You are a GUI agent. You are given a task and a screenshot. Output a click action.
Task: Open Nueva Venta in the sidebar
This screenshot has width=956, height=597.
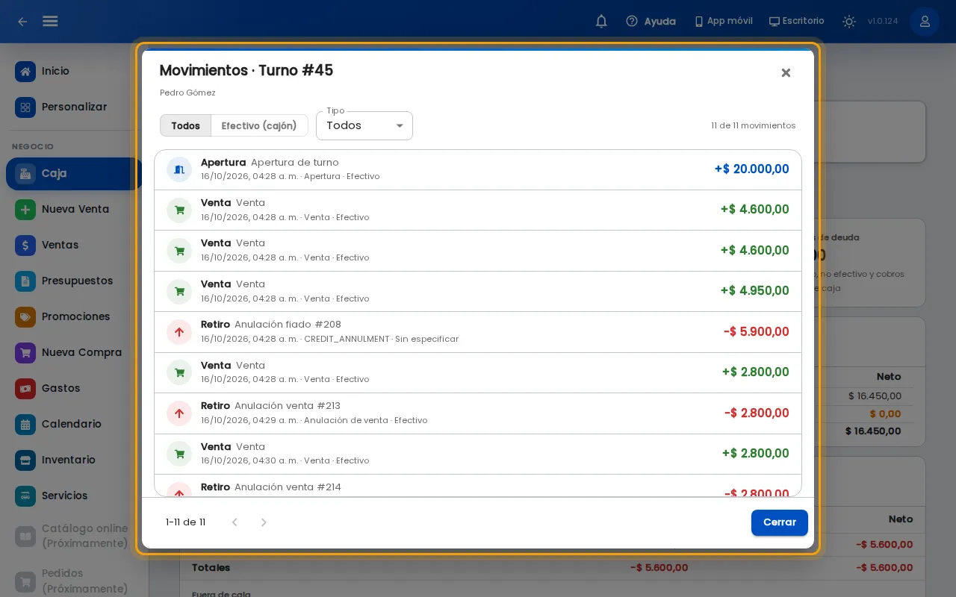tap(73, 209)
